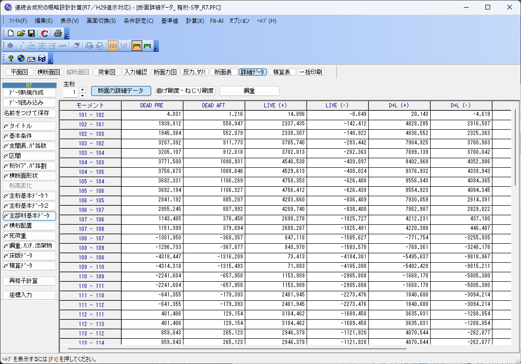Switch to the 平面図 tab
This screenshot has width=521, height=364.
(19, 72)
